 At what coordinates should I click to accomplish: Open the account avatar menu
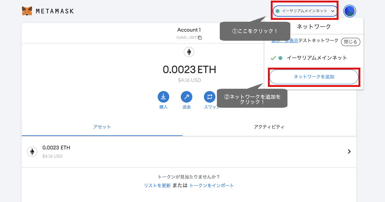click(x=349, y=11)
